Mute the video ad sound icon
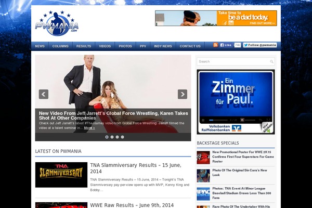This screenshot has width=312, height=208. (242, 120)
